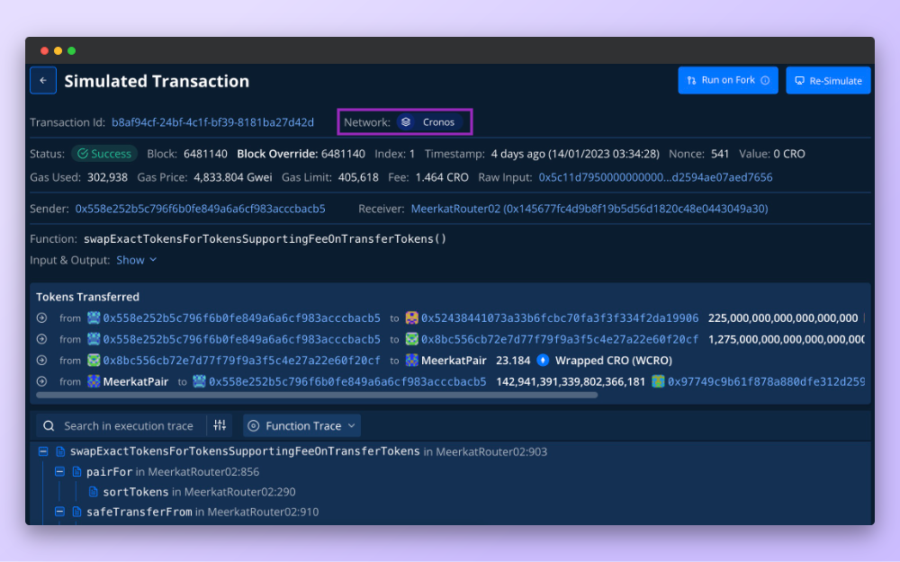900x562 pixels.
Task: Collapse the pairFor trace node
Action: [59, 471]
